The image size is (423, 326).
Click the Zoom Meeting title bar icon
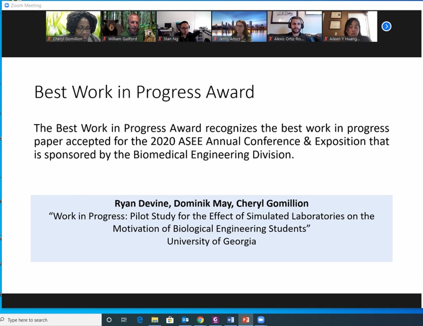coord(7,5)
